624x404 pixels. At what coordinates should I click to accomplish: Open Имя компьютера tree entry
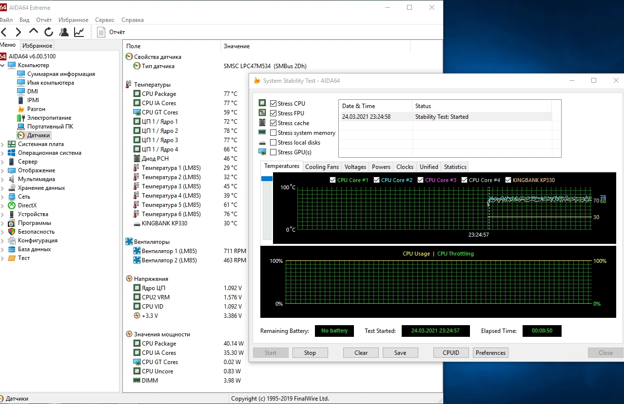pyautogui.click(x=51, y=83)
